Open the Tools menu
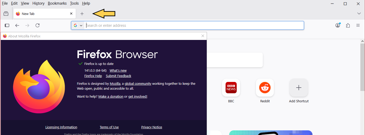 [75, 3]
